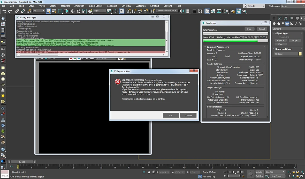305x179 pixels.
Task: Toggle Angle Snap
Action: (x=134, y=11)
